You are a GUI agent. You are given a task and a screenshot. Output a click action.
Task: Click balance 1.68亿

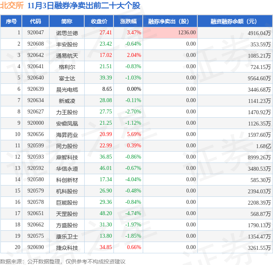(x=263, y=146)
